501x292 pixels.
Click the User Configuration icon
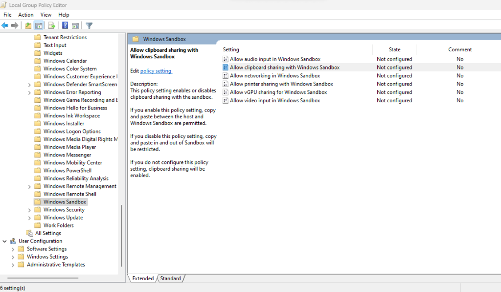coord(13,241)
